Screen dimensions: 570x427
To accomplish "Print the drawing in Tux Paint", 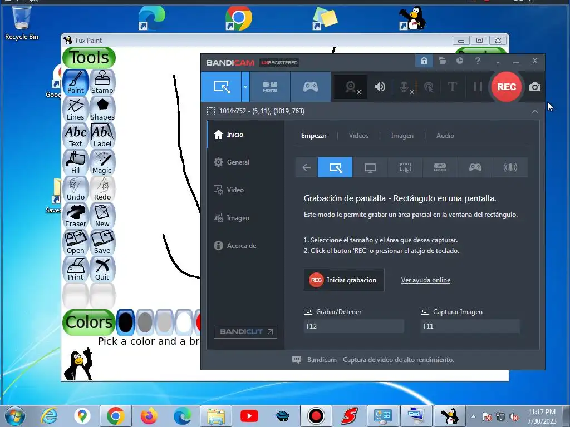I will coord(76,269).
